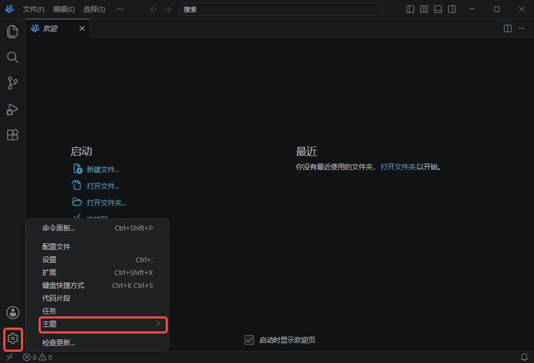Screen dimensions: 534x363
Task: Click the 打开文件夹... link
Action: [x=106, y=203]
